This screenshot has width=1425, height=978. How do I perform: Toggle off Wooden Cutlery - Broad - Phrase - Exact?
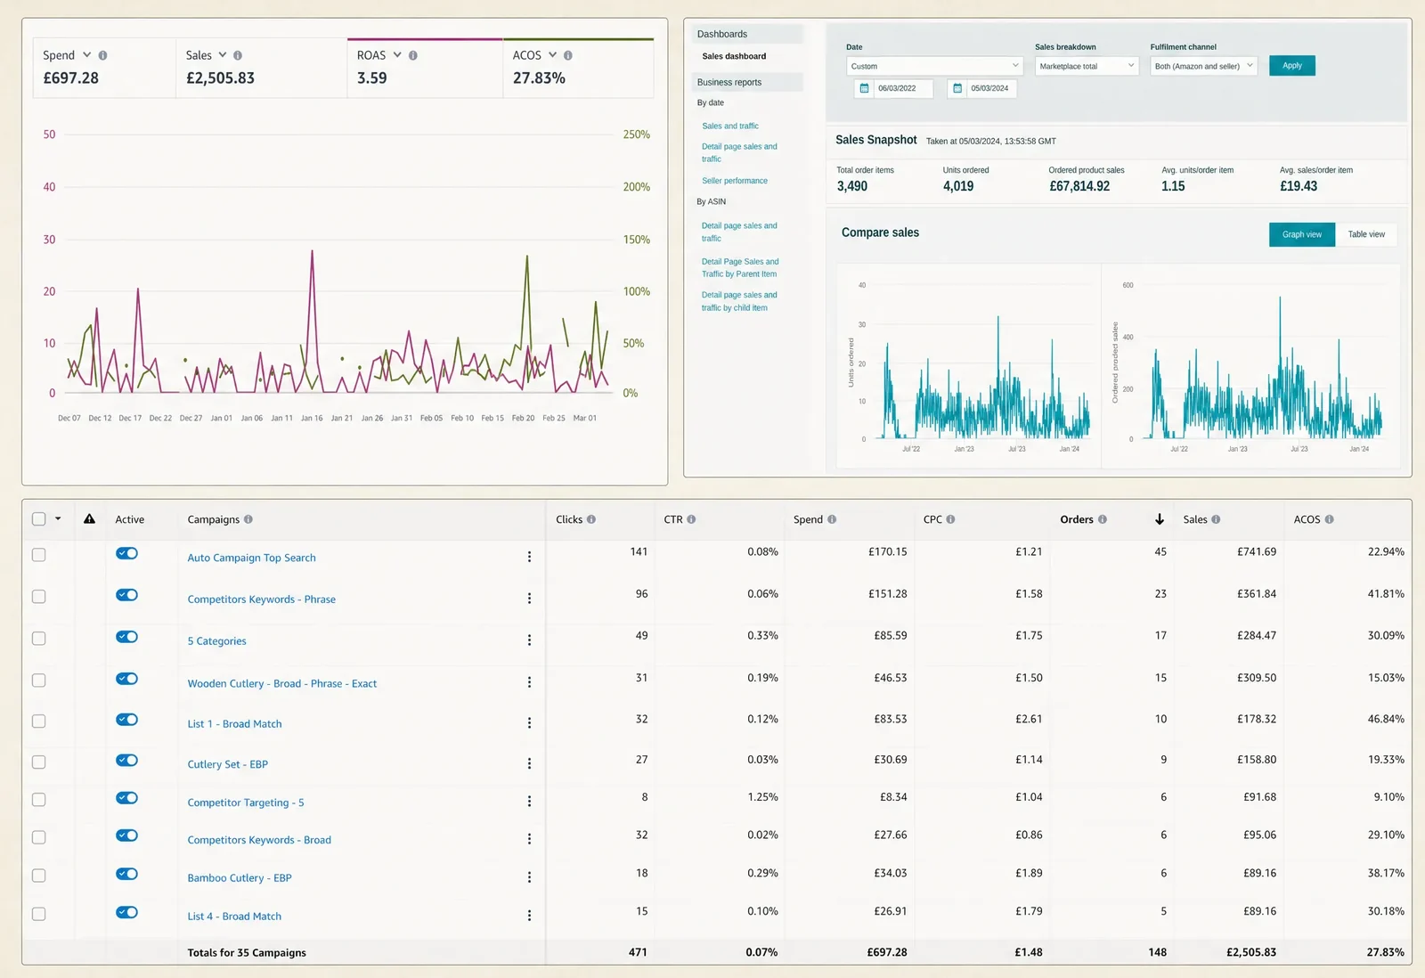click(x=126, y=679)
